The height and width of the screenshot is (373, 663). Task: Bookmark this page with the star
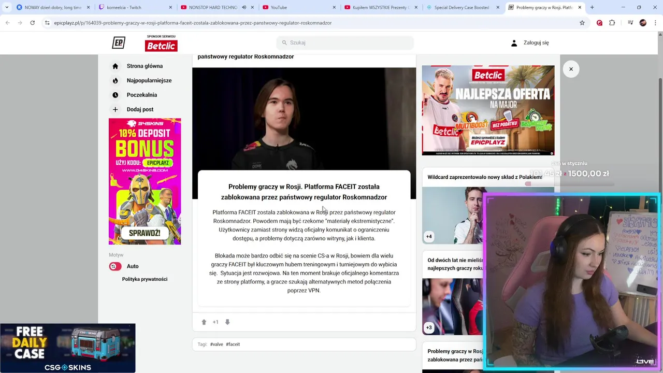582,23
